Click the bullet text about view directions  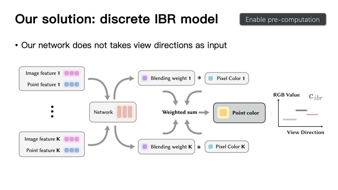coord(124,45)
